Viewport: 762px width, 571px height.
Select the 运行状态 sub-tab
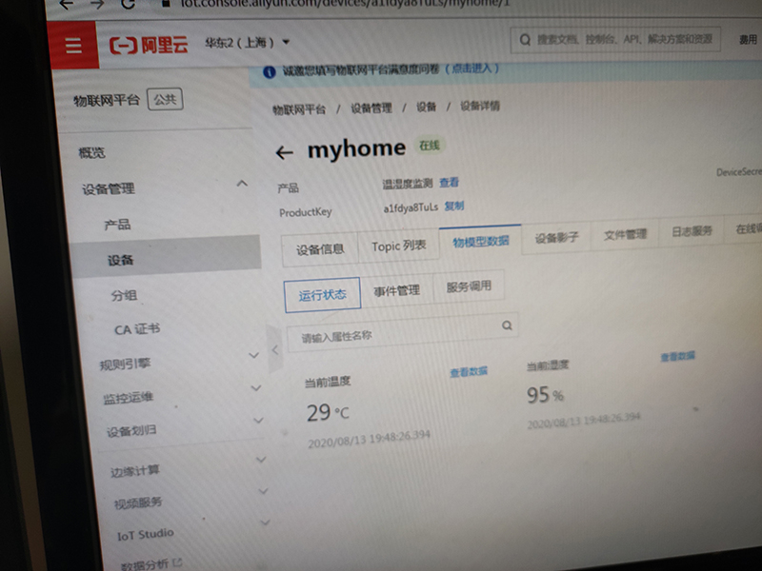point(322,295)
